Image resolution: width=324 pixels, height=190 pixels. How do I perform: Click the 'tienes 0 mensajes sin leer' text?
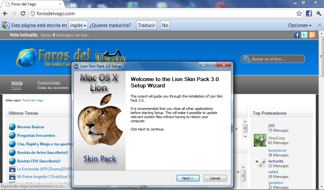click(x=65, y=35)
